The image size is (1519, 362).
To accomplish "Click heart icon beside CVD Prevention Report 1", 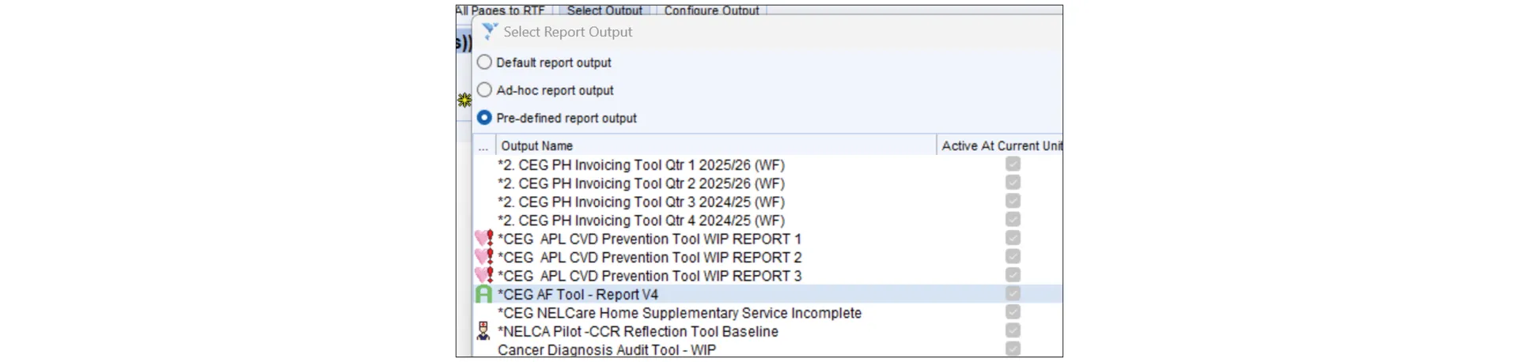I will pyautogui.click(x=483, y=238).
